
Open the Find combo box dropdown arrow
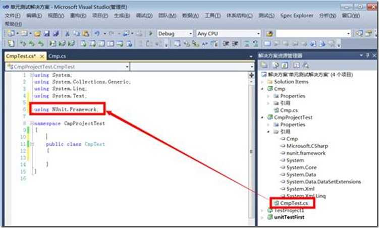tap(349, 34)
